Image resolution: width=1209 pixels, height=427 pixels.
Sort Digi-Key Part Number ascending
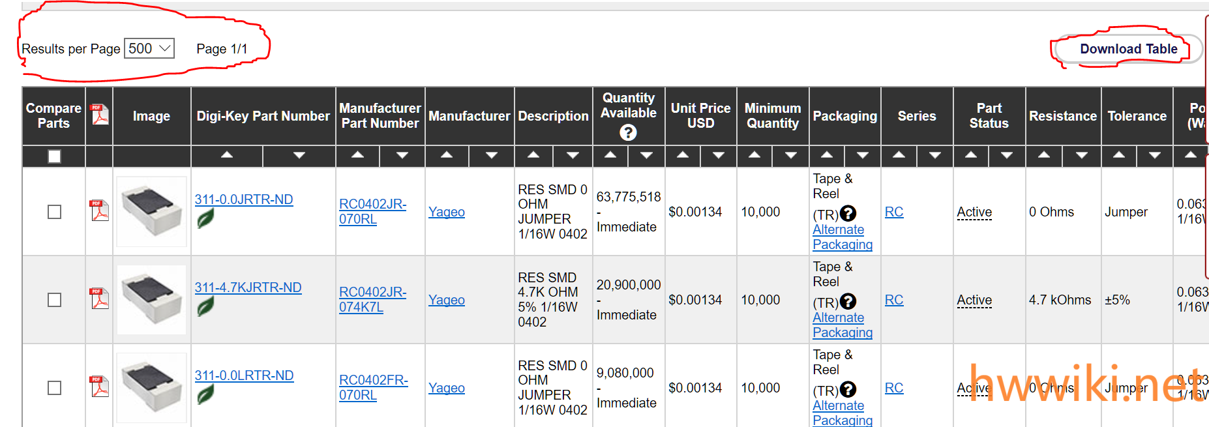pos(226,155)
